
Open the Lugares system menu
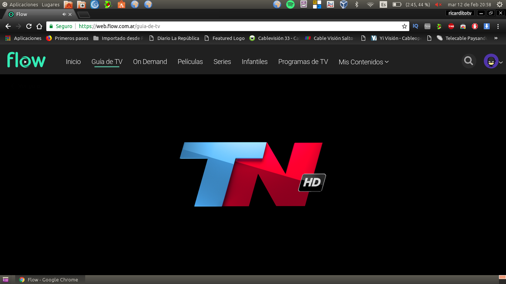click(x=51, y=4)
